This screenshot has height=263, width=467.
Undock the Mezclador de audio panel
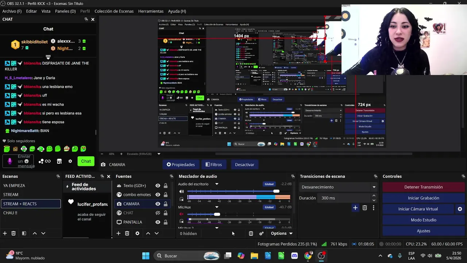coord(293,176)
